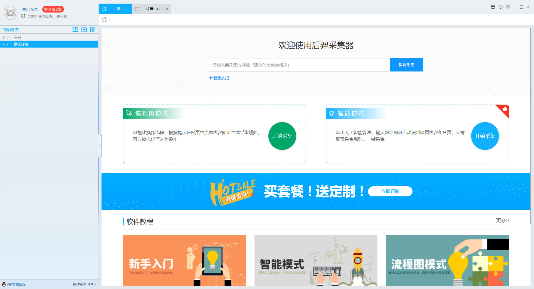Open the gift icon in title bar

[493, 7]
